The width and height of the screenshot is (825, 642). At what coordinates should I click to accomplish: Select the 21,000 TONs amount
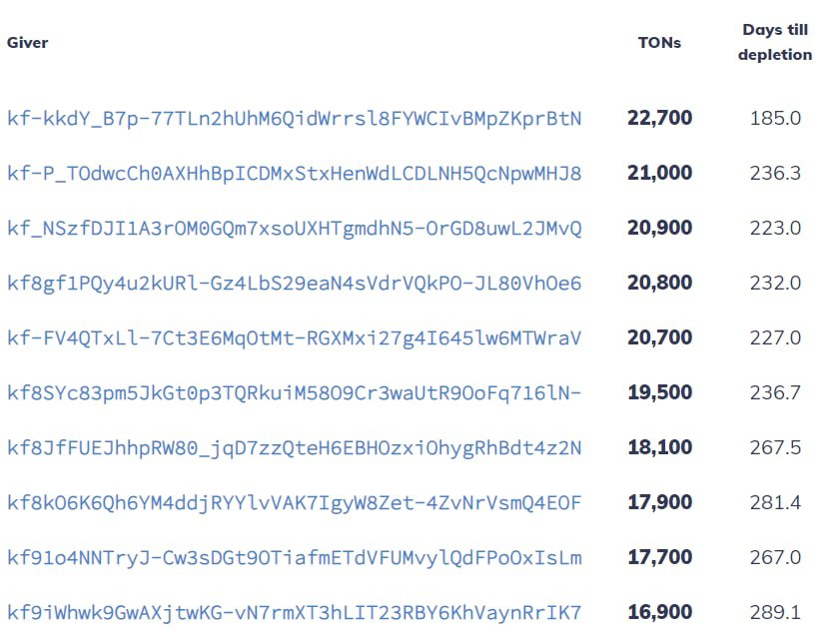660,173
